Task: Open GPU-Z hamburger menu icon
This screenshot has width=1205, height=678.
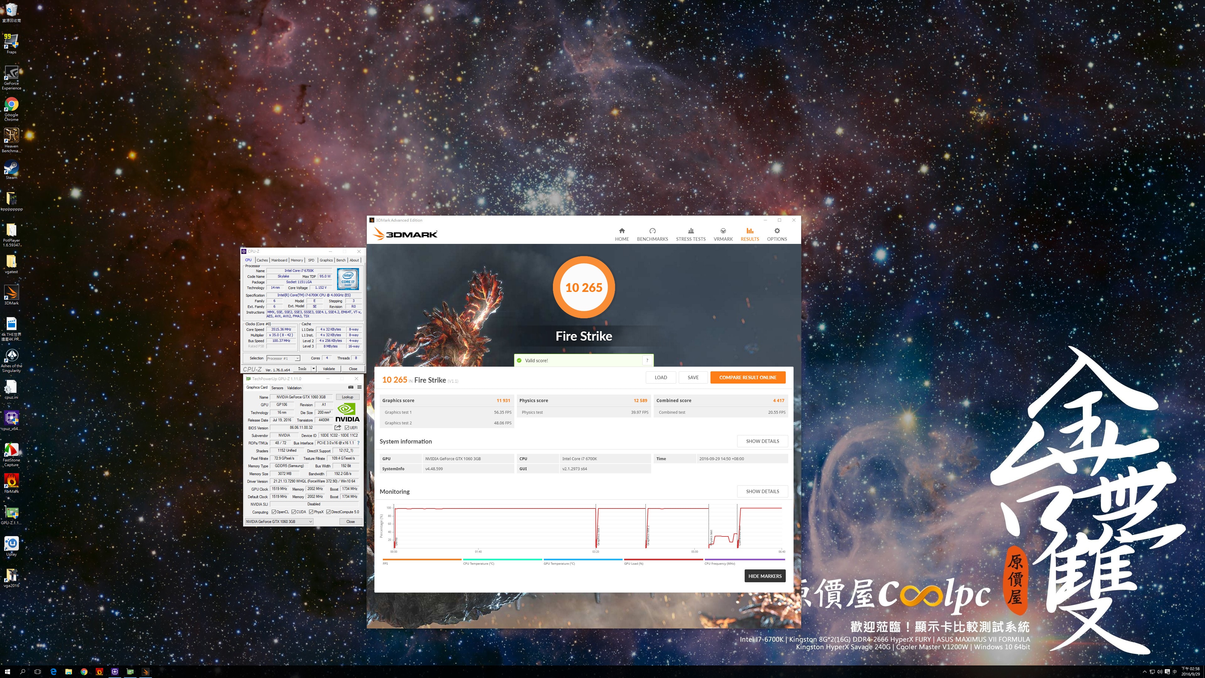Action: click(x=359, y=387)
